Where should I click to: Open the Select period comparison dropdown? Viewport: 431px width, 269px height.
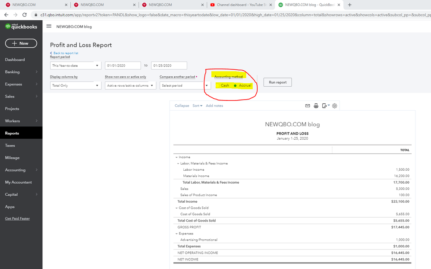click(185, 85)
